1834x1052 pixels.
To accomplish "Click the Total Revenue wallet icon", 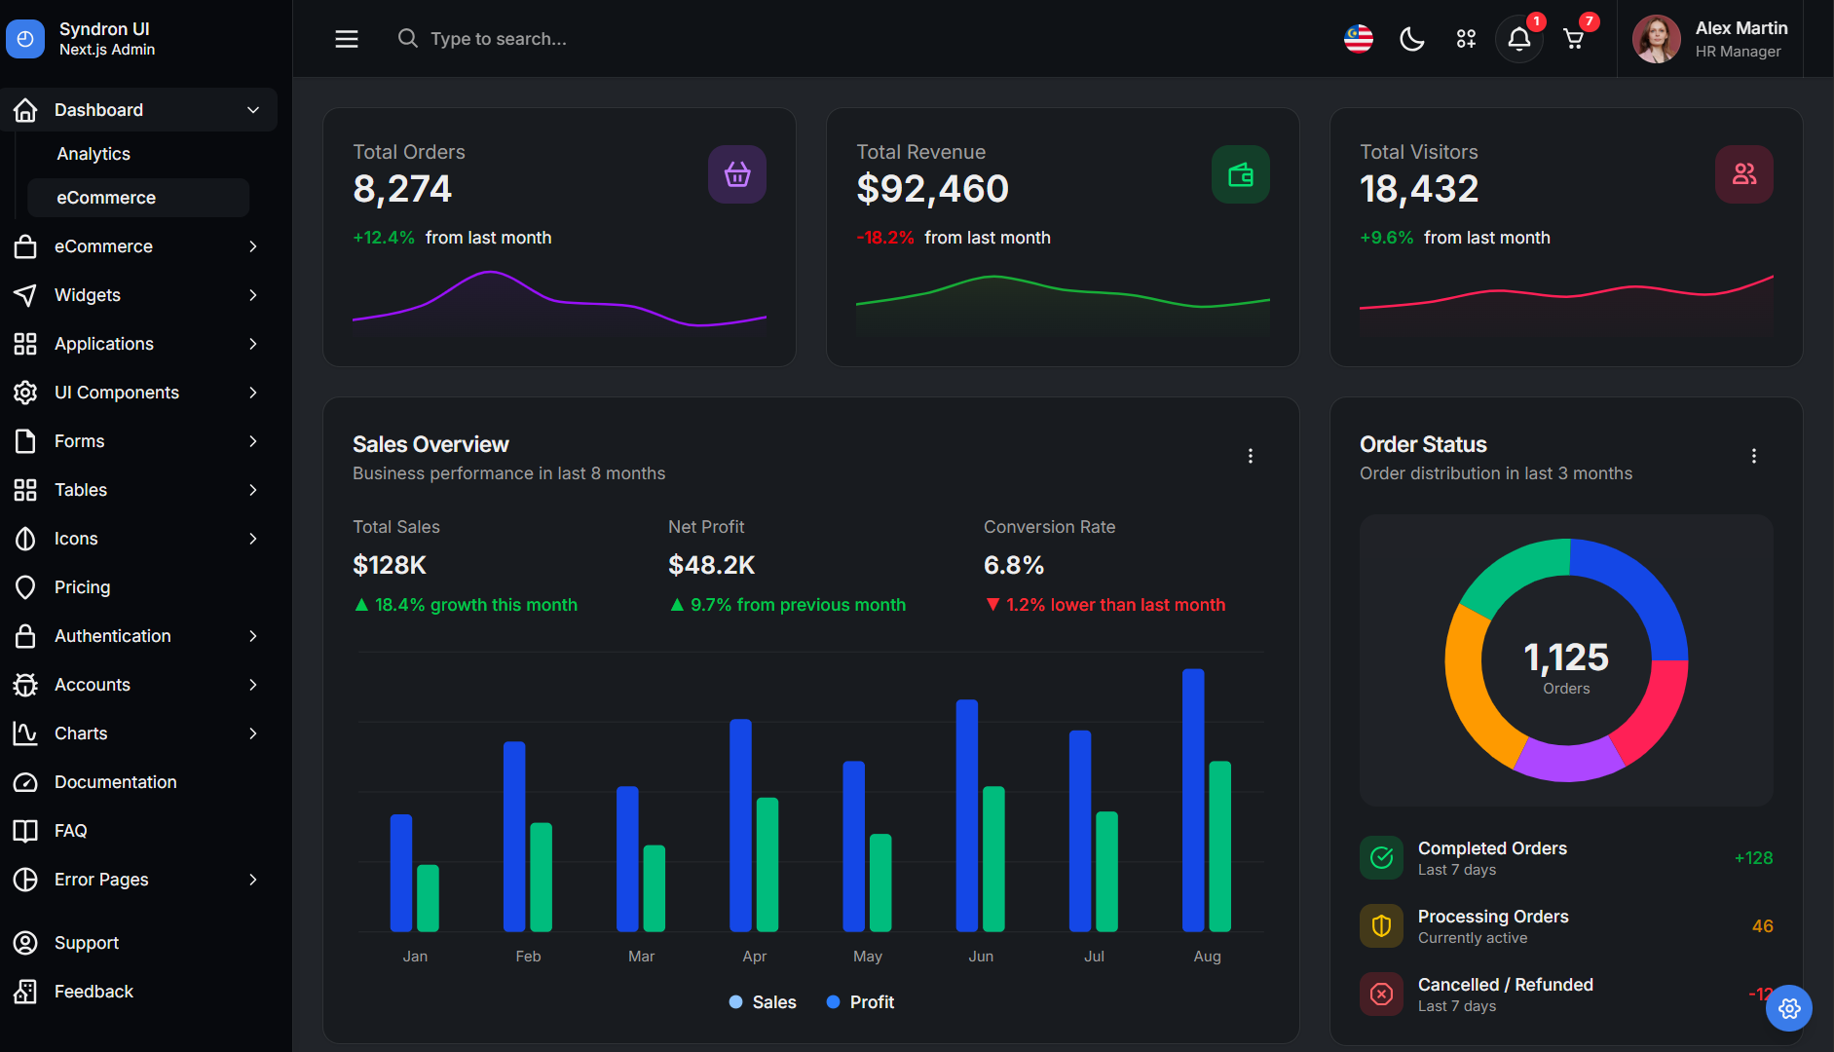I will (x=1241, y=174).
